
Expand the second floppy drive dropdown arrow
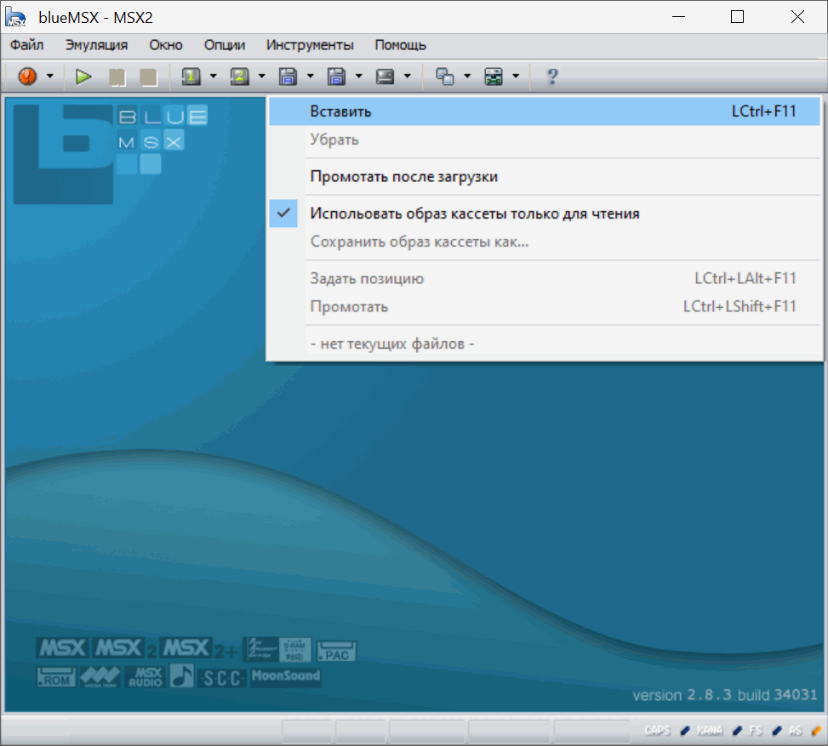pyautogui.click(x=358, y=77)
